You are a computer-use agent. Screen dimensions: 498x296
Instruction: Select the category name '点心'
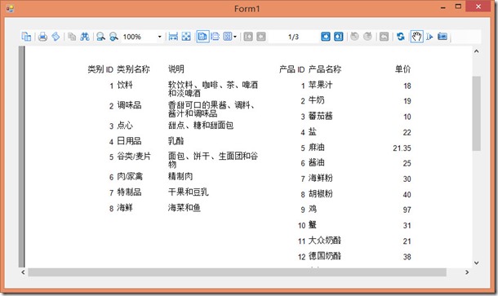(x=125, y=126)
